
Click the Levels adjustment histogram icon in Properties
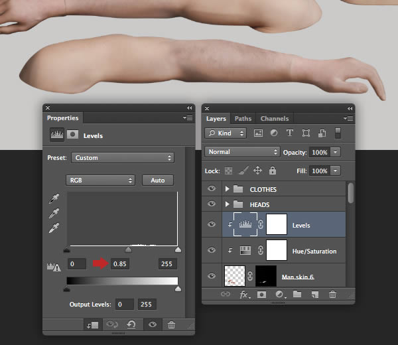(x=57, y=134)
